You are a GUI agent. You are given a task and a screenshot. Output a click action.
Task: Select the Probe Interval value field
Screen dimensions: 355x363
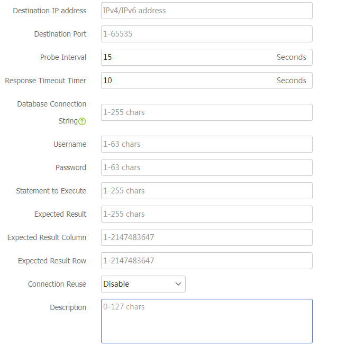pos(185,57)
